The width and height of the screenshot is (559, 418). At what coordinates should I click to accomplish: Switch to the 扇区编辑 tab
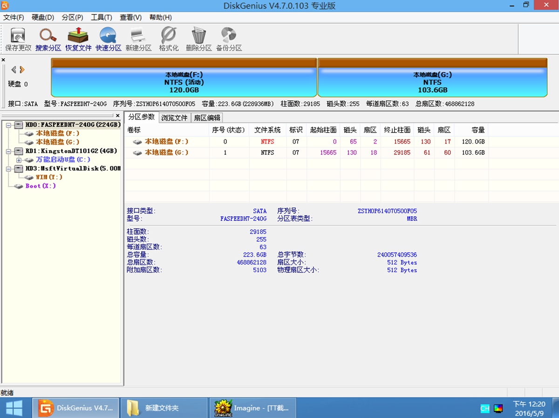[206, 118]
